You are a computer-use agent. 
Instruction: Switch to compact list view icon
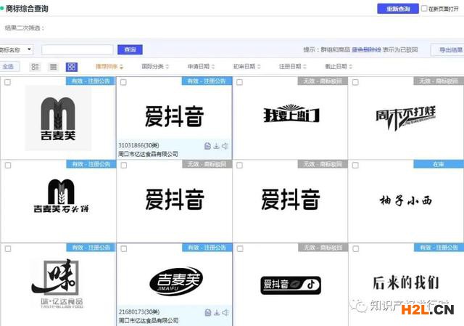point(53,67)
